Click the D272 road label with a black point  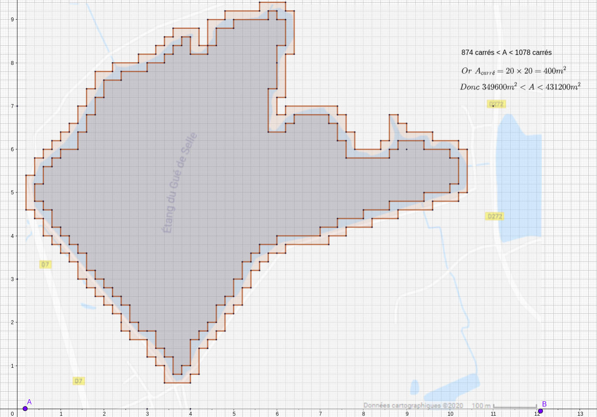point(496,104)
